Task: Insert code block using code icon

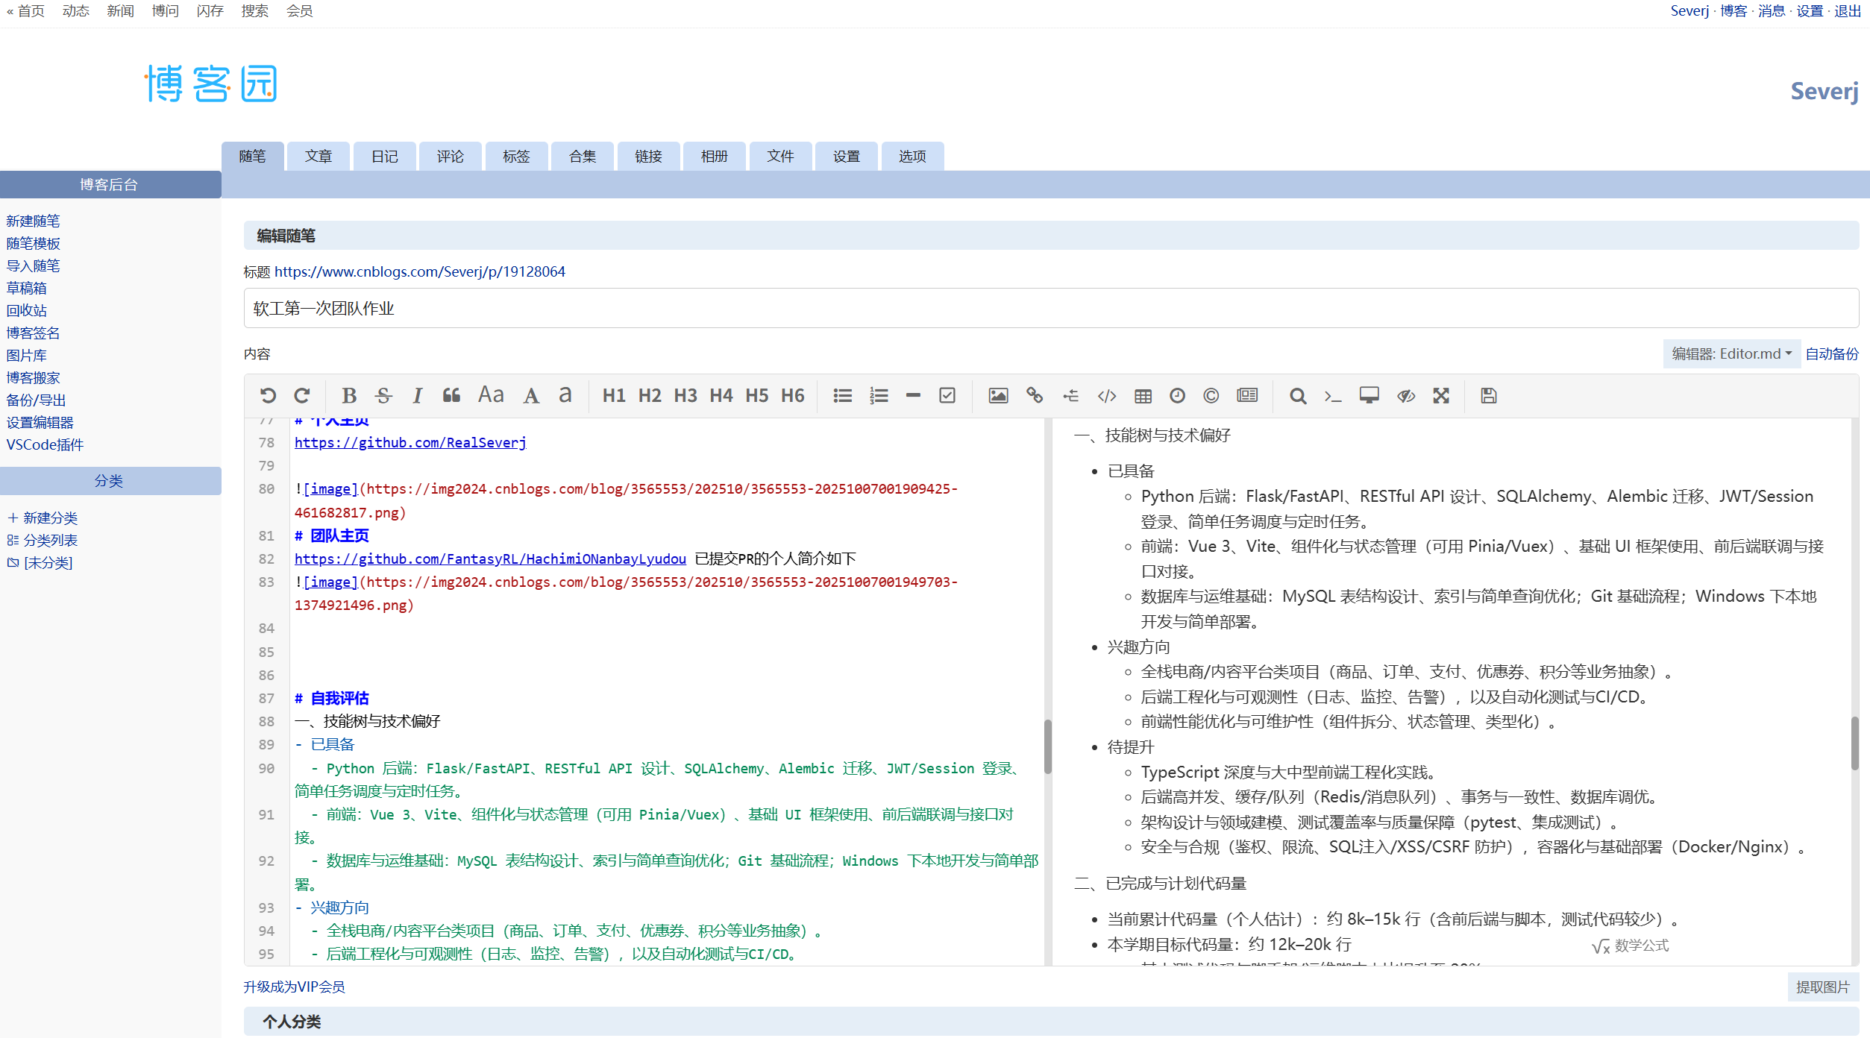Action: tap(1107, 396)
